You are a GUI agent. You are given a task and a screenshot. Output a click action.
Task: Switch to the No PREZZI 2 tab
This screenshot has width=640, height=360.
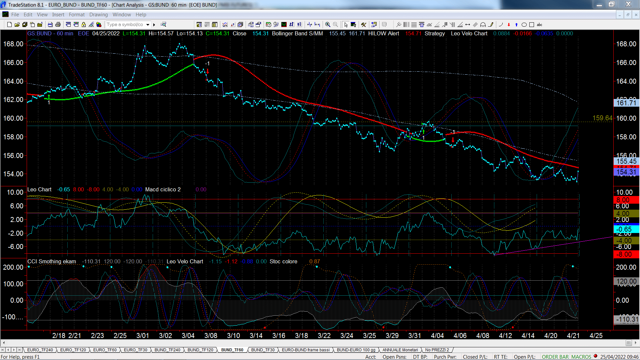pyautogui.click(x=437, y=350)
